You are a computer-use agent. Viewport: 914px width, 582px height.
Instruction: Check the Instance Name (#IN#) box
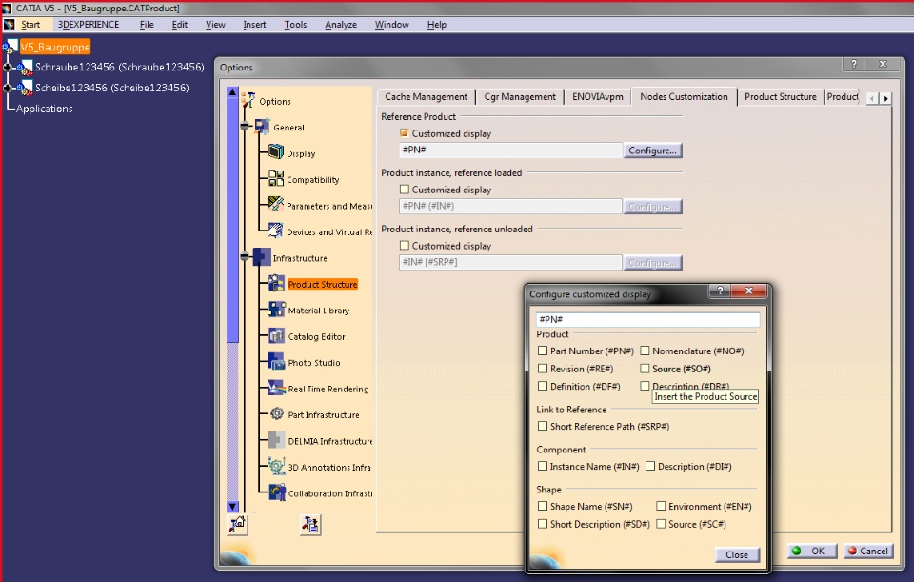543,466
